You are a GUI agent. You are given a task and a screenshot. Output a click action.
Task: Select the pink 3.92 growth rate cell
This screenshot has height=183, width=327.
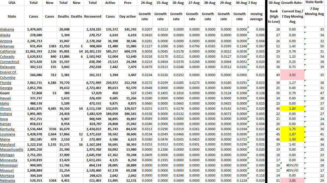(x=292, y=75)
